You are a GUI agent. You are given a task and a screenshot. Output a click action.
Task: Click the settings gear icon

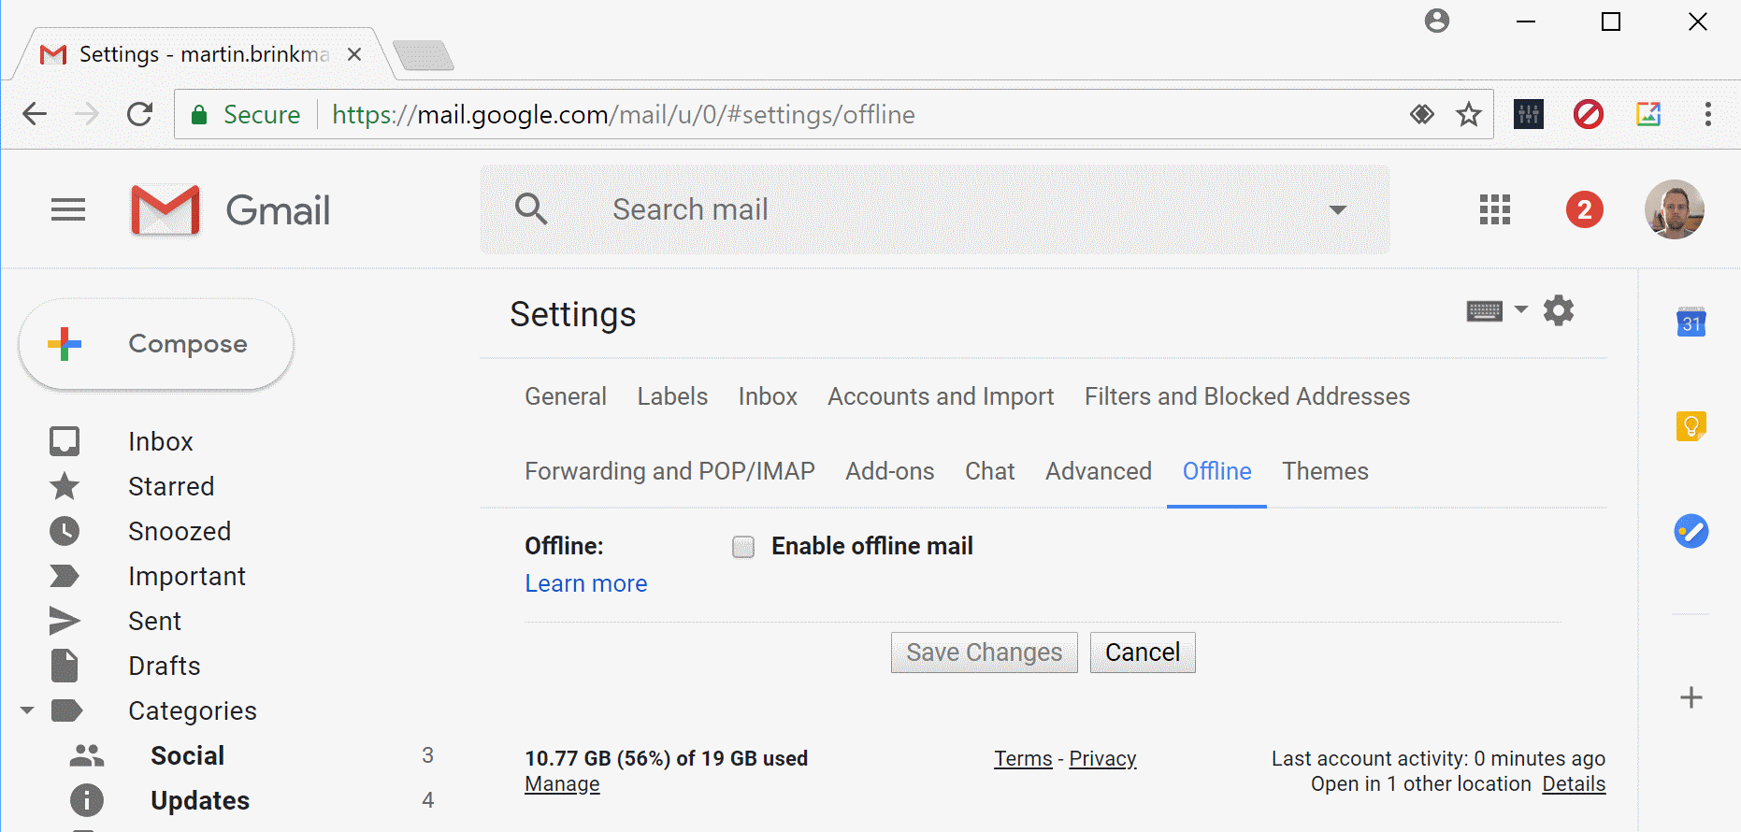click(x=1558, y=310)
